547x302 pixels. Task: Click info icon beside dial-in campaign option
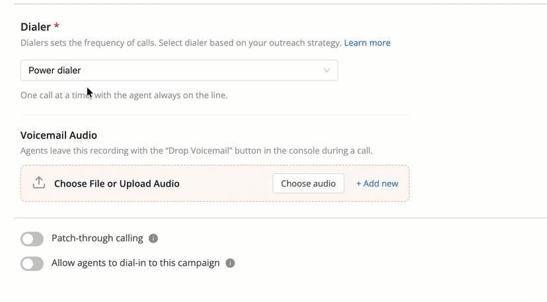coord(231,263)
